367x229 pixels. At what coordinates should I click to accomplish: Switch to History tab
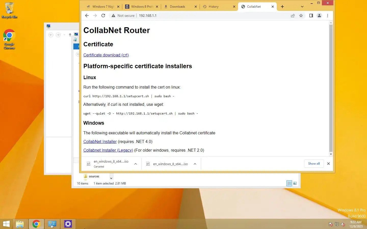tap(219, 7)
